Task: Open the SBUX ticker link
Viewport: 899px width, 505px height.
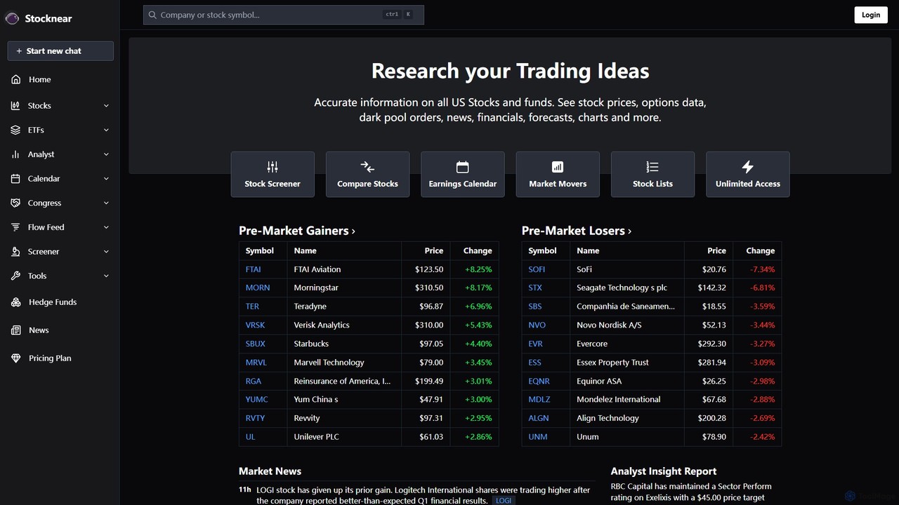Action: (256, 344)
